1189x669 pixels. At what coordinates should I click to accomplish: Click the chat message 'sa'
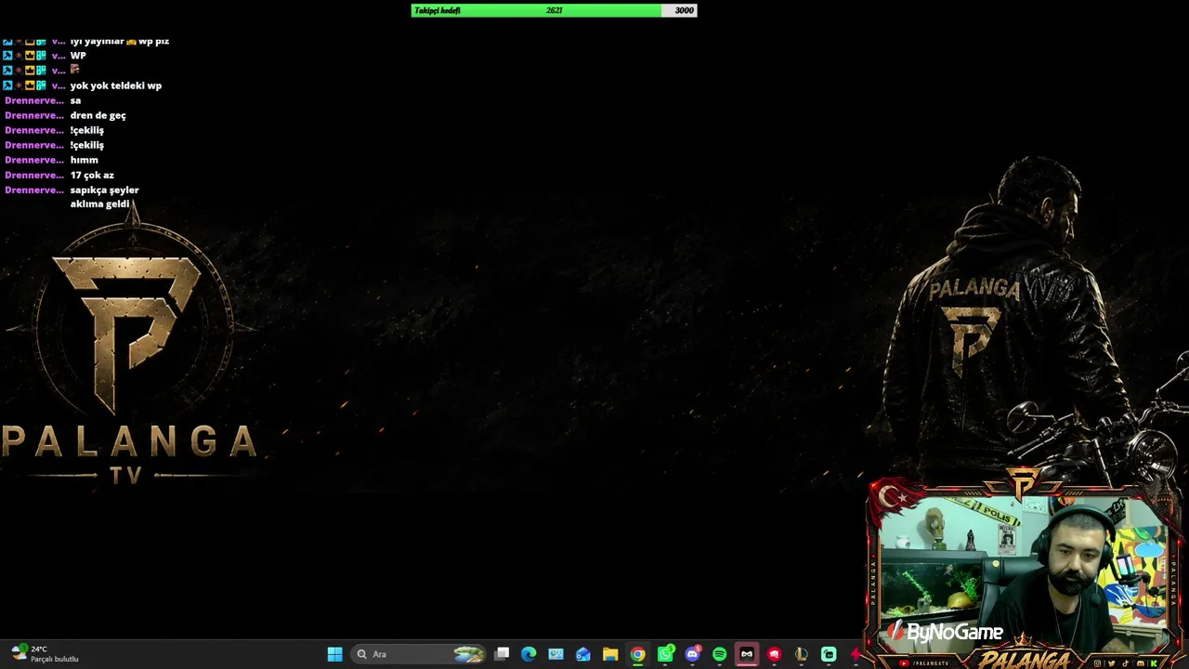coord(75,100)
